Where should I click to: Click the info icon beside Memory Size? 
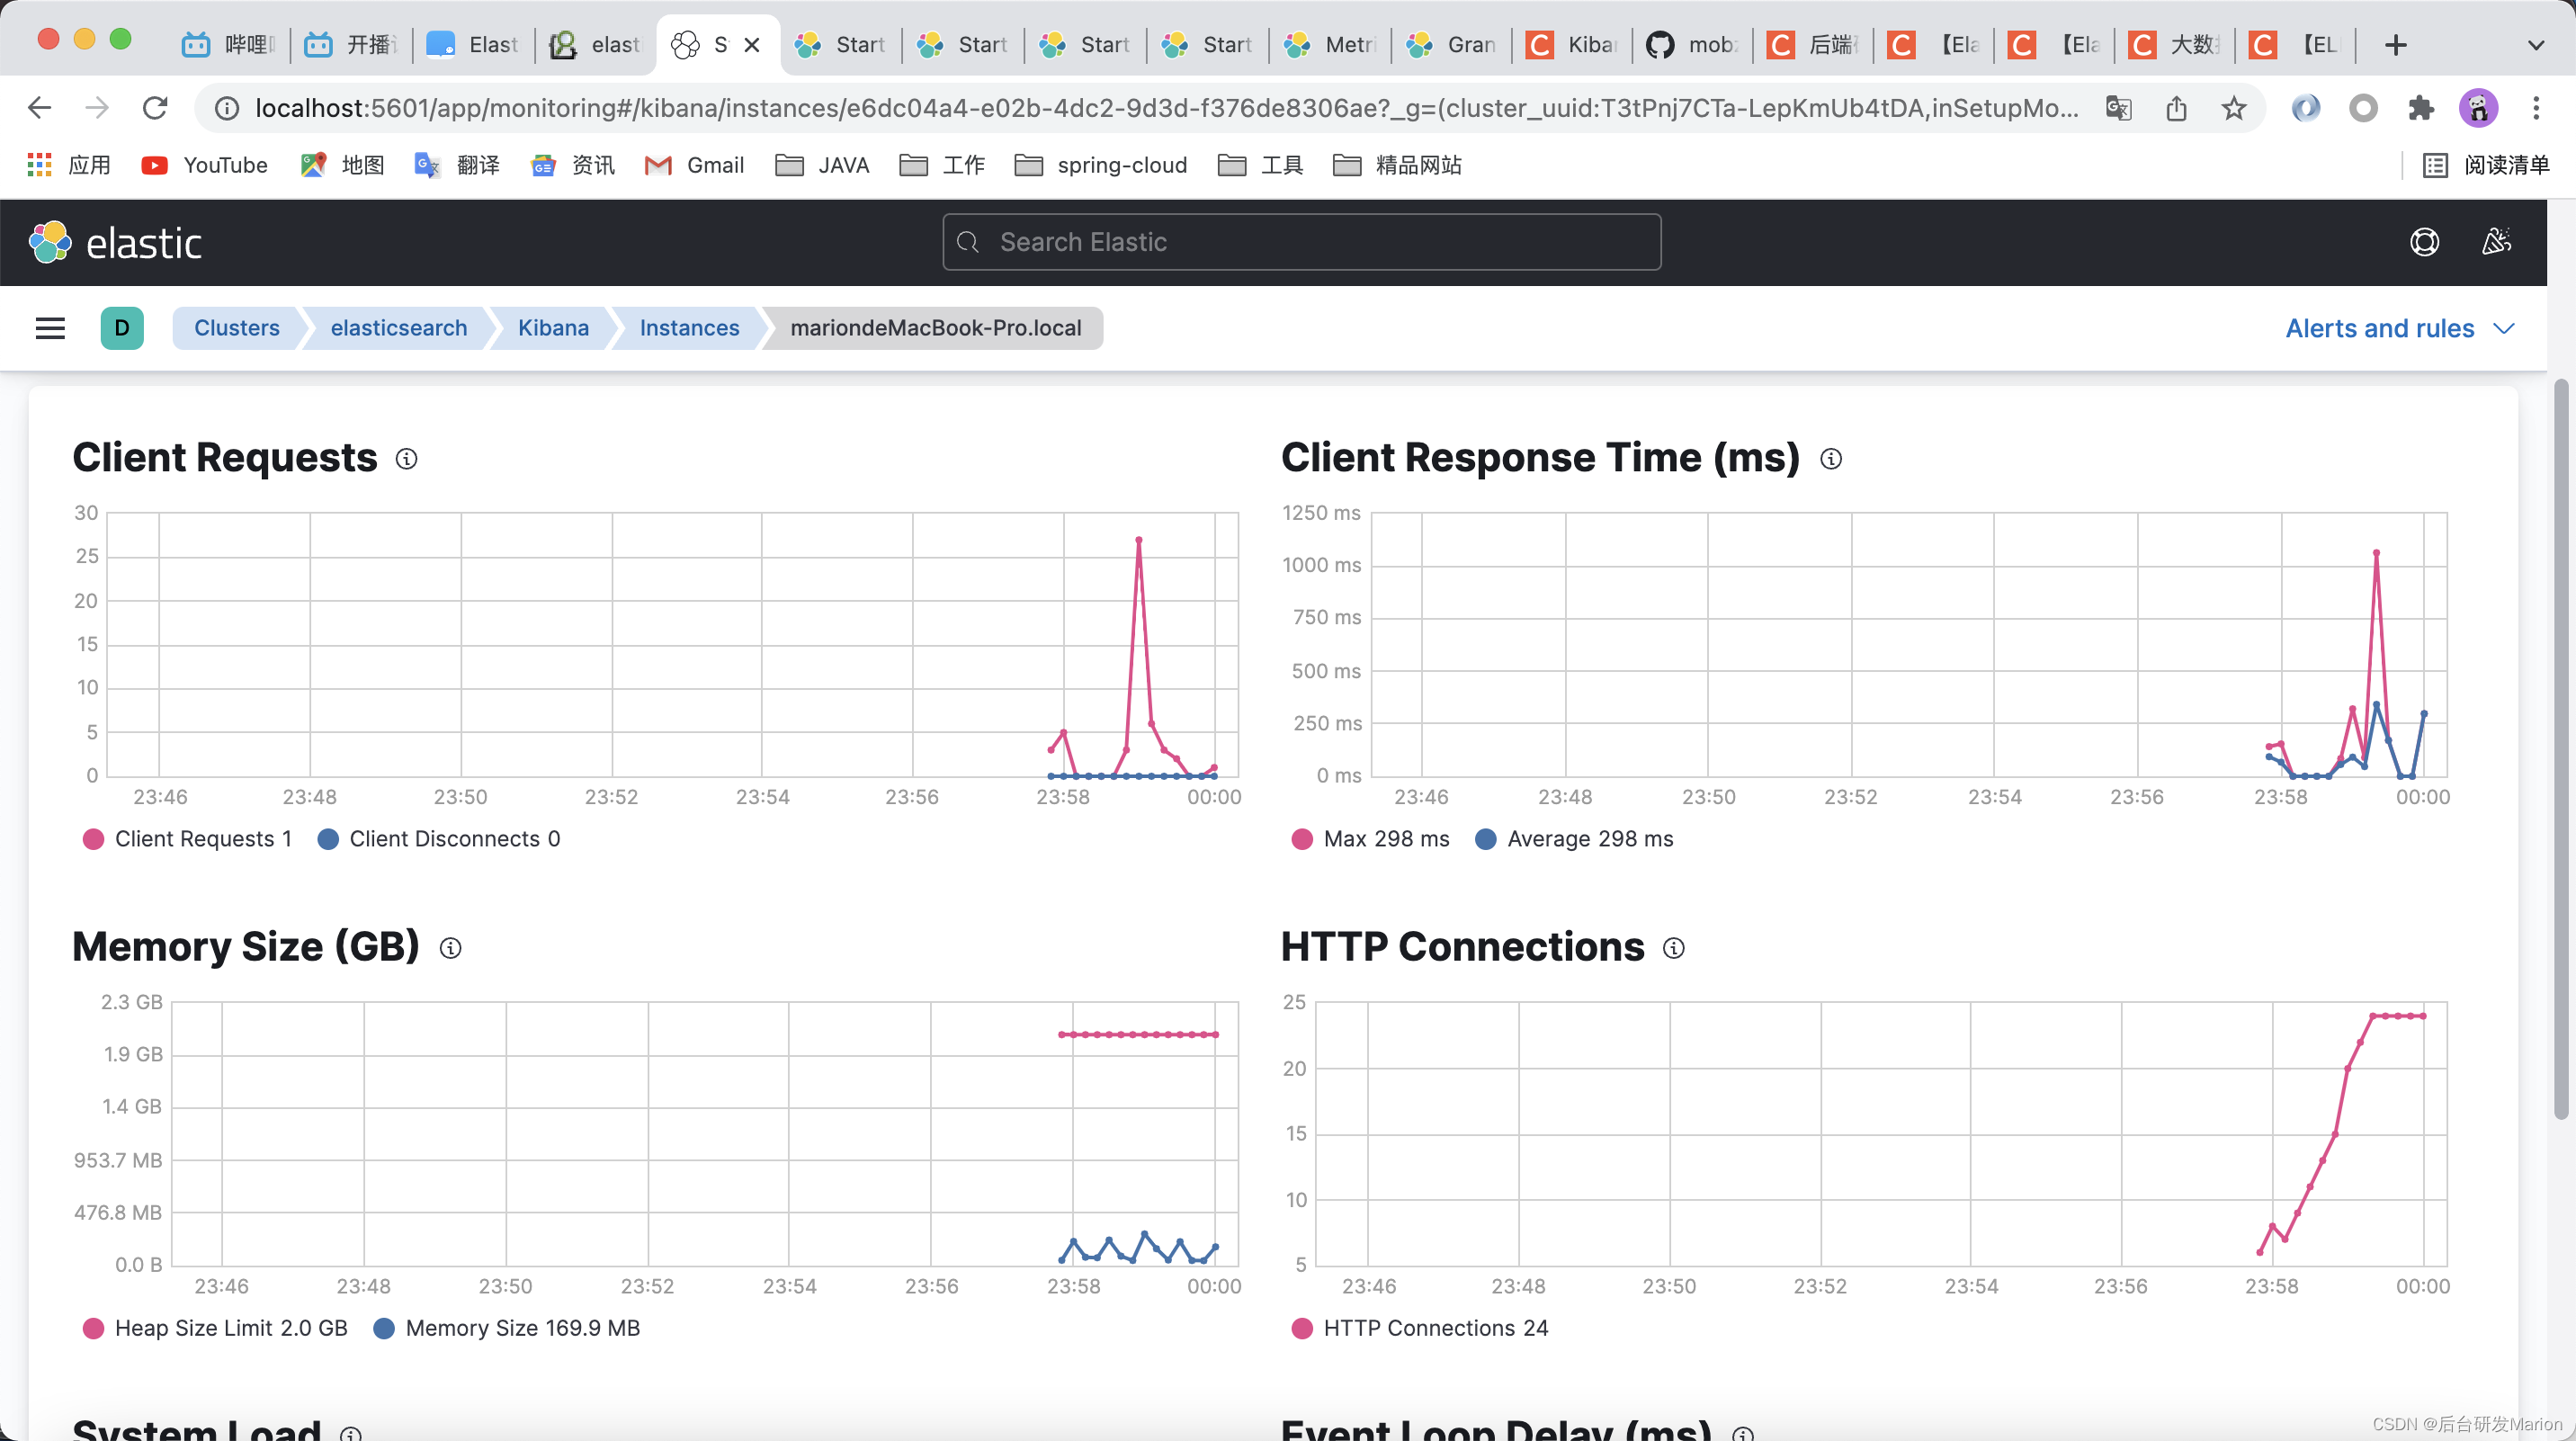click(x=450, y=948)
